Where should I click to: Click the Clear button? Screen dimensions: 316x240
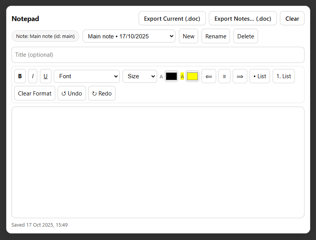(x=292, y=18)
